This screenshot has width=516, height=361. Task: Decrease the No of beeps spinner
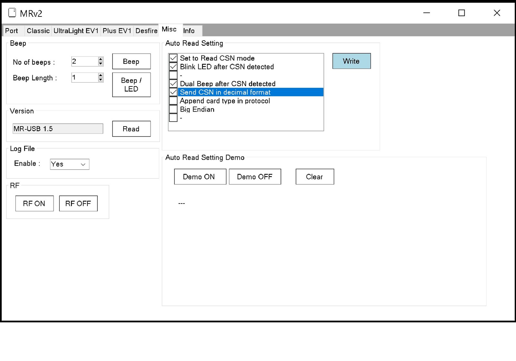(101, 64)
